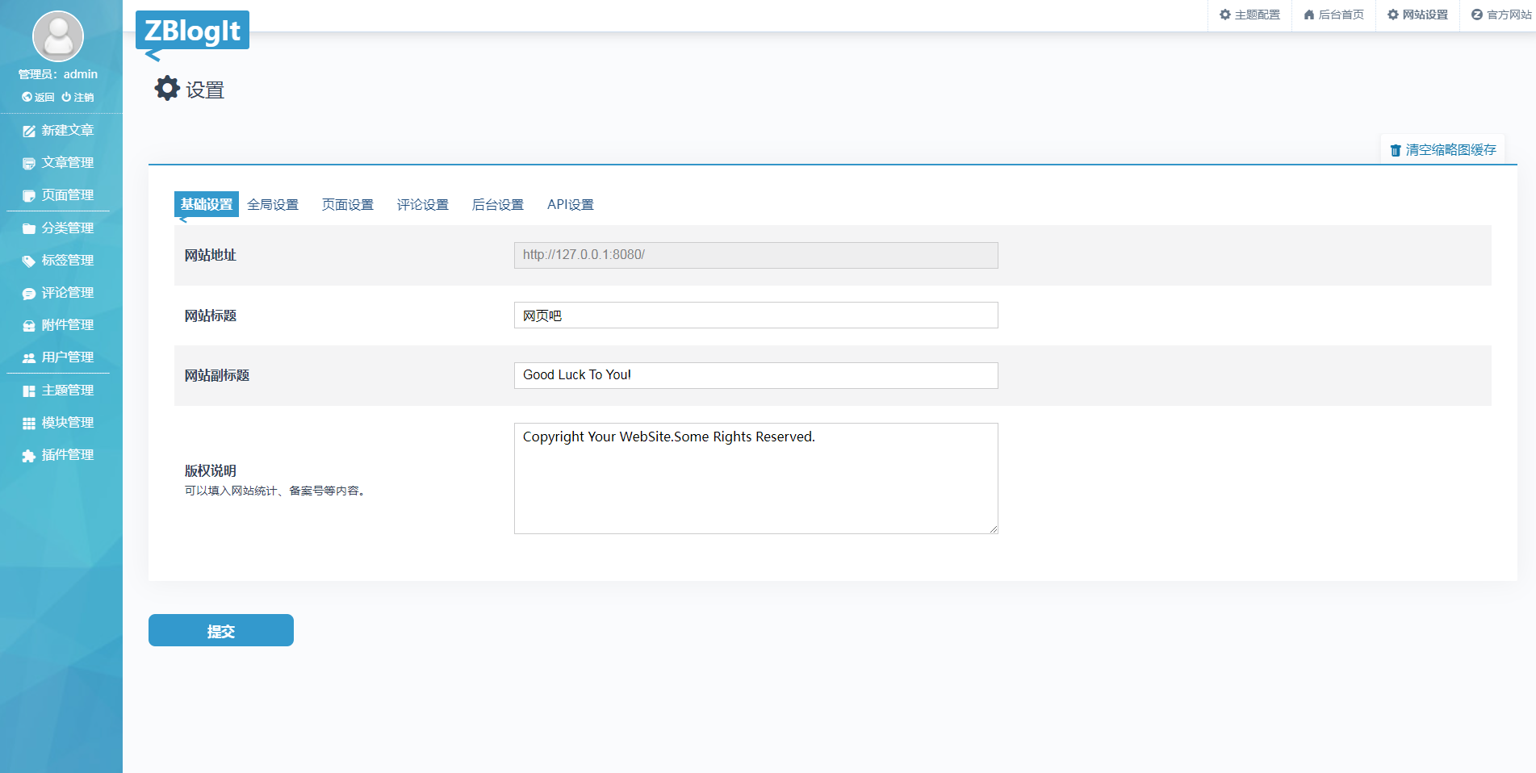
Task: Click the new article pencil icon
Action: point(29,131)
